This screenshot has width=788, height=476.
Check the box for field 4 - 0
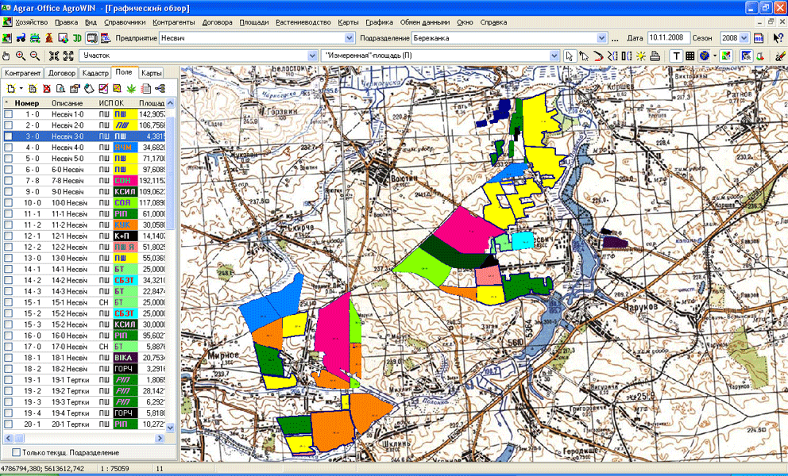tap(8, 147)
